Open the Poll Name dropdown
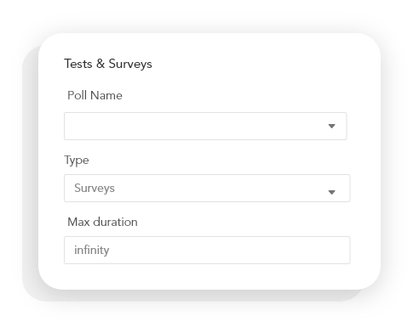Image resolution: width=419 pixels, height=333 pixels. [x=205, y=126]
